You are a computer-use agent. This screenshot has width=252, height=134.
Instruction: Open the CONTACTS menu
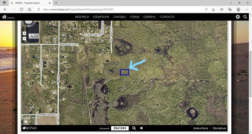point(167,17)
